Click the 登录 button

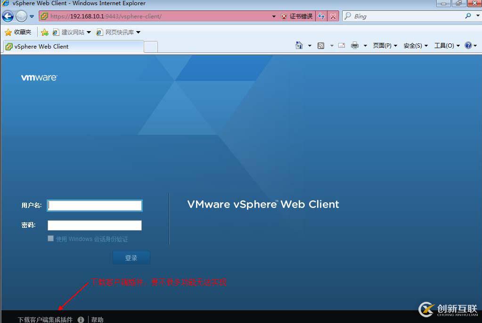click(131, 257)
